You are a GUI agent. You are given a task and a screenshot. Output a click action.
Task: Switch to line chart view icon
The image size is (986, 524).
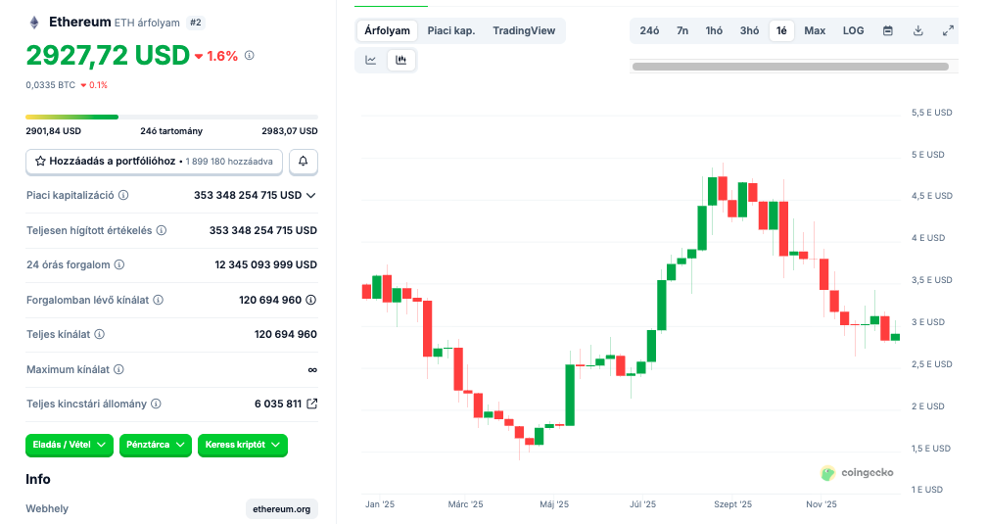(x=371, y=61)
